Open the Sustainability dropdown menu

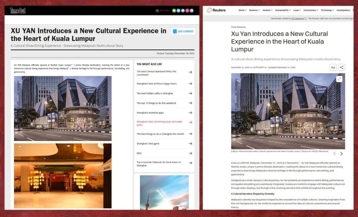pyautogui.click(x=282, y=10)
